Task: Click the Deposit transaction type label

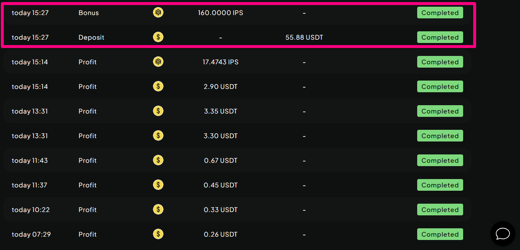Action: [x=91, y=37]
